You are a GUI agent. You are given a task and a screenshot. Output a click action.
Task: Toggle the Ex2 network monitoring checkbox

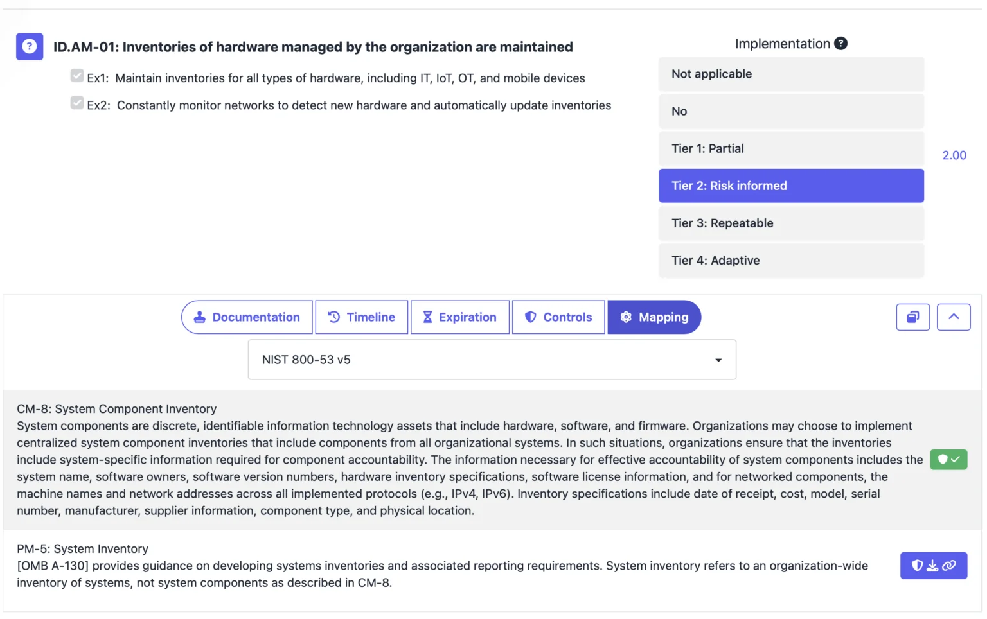[77, 102]
